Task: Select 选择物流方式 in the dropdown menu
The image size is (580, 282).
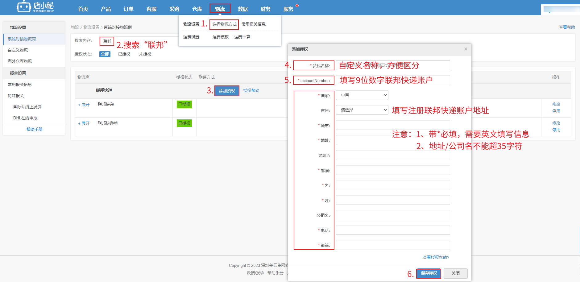Action: (224, 24)
